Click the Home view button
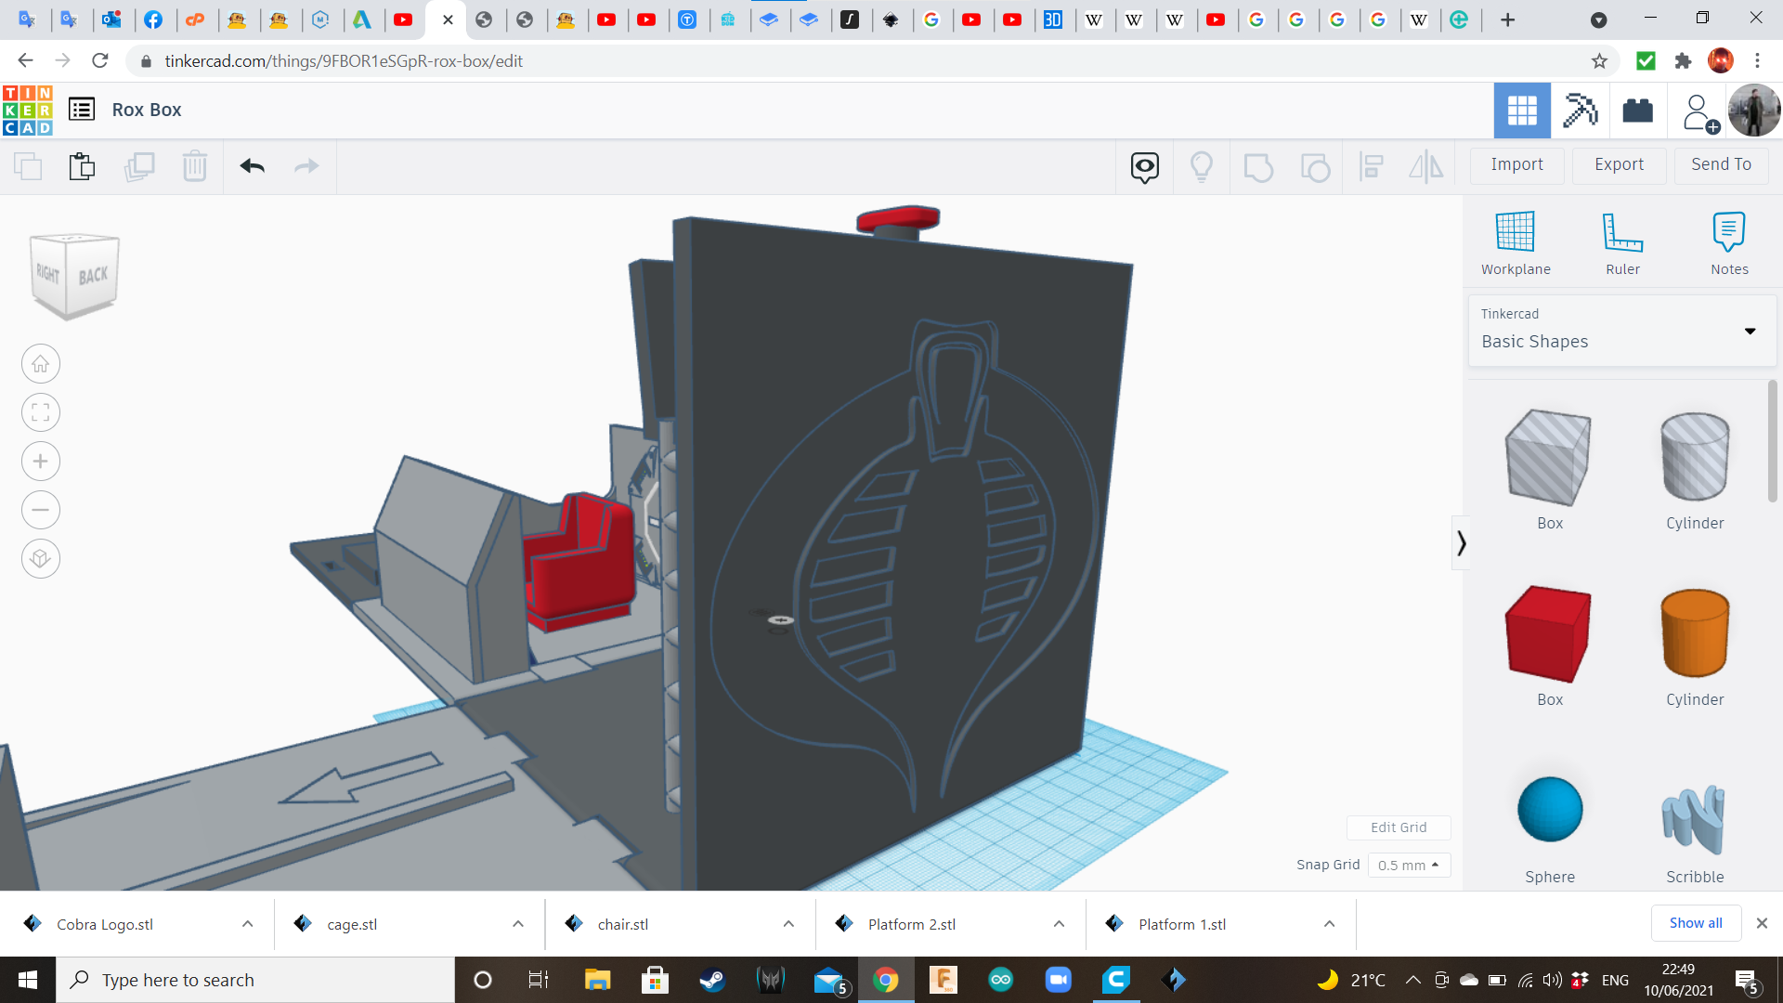 coord(41,364)
